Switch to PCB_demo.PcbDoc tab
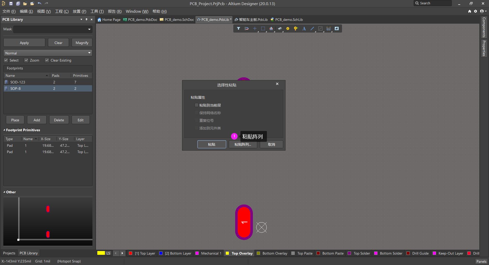Screen dimensions: 489x265 pos(140,20)
